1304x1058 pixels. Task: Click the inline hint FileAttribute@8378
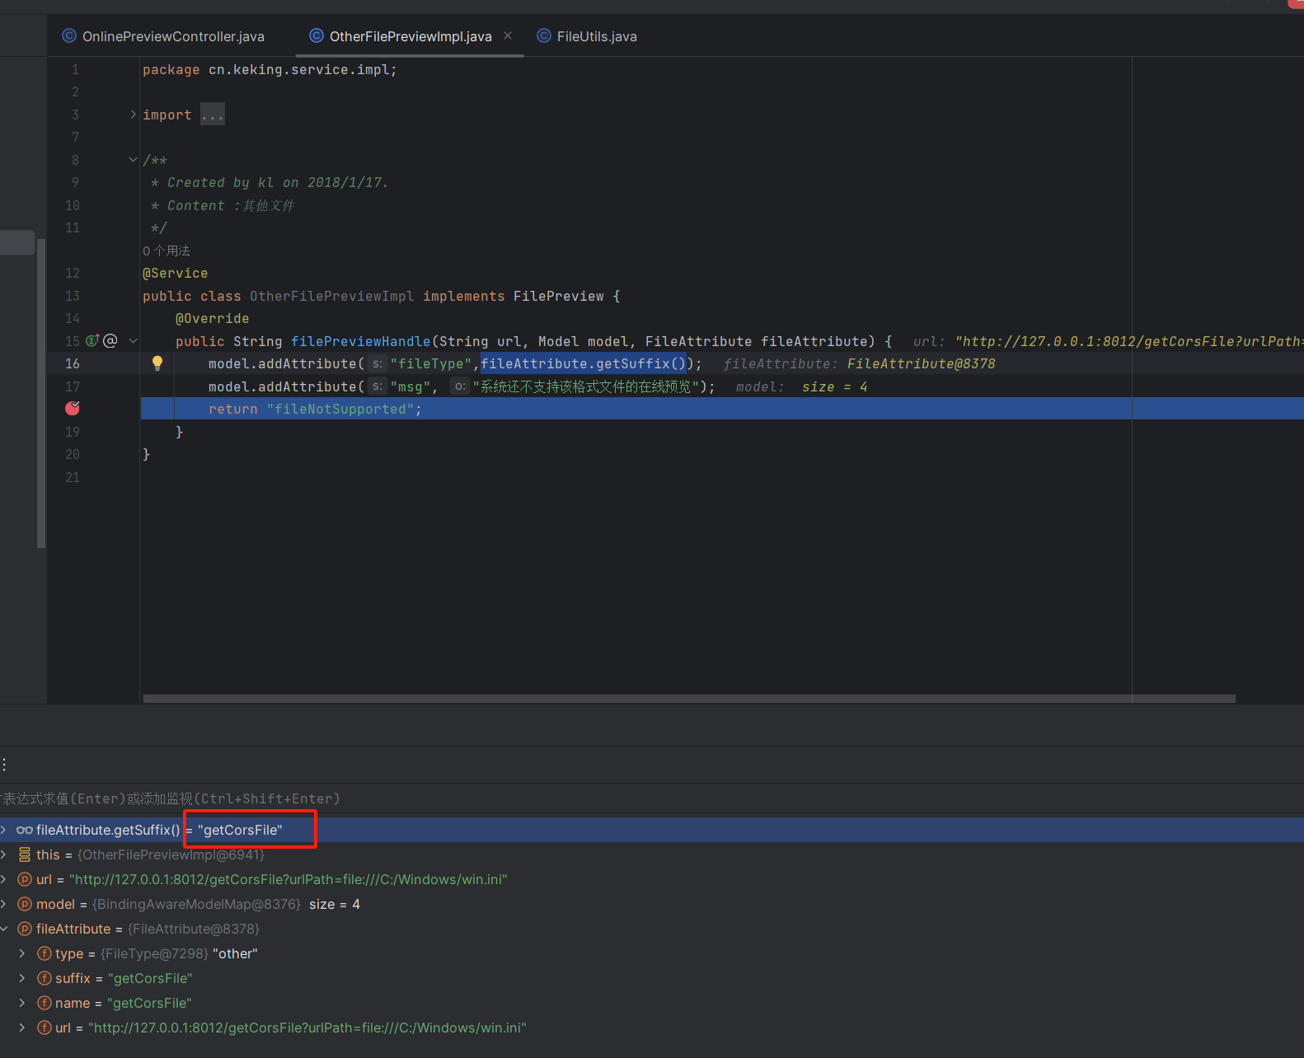coord(922,363)
